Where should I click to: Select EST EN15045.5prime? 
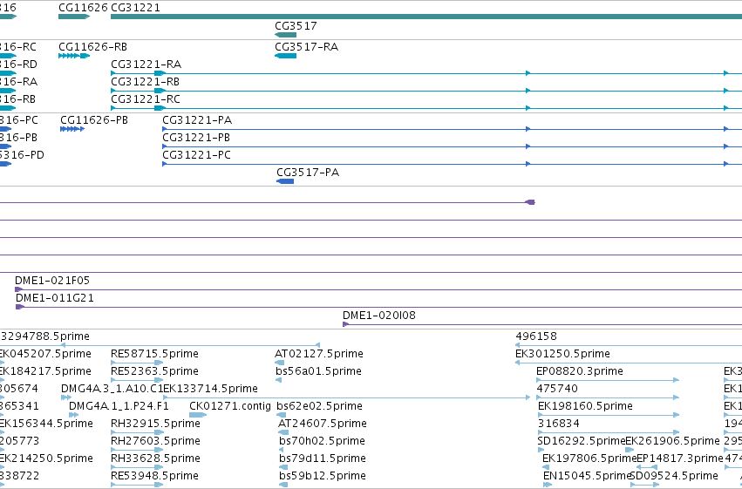(x=589, y=476)
